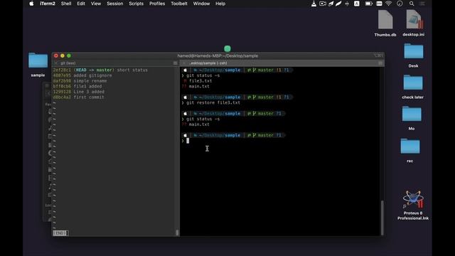Click the input source A icon
Image resolution: width=455 pixels, height=256 pixels.
(357, 4)
